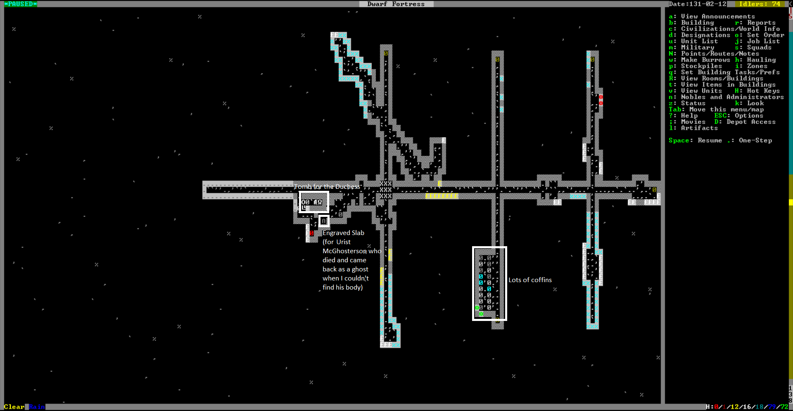Select Designations menu entry

click(x=699, y=35)
